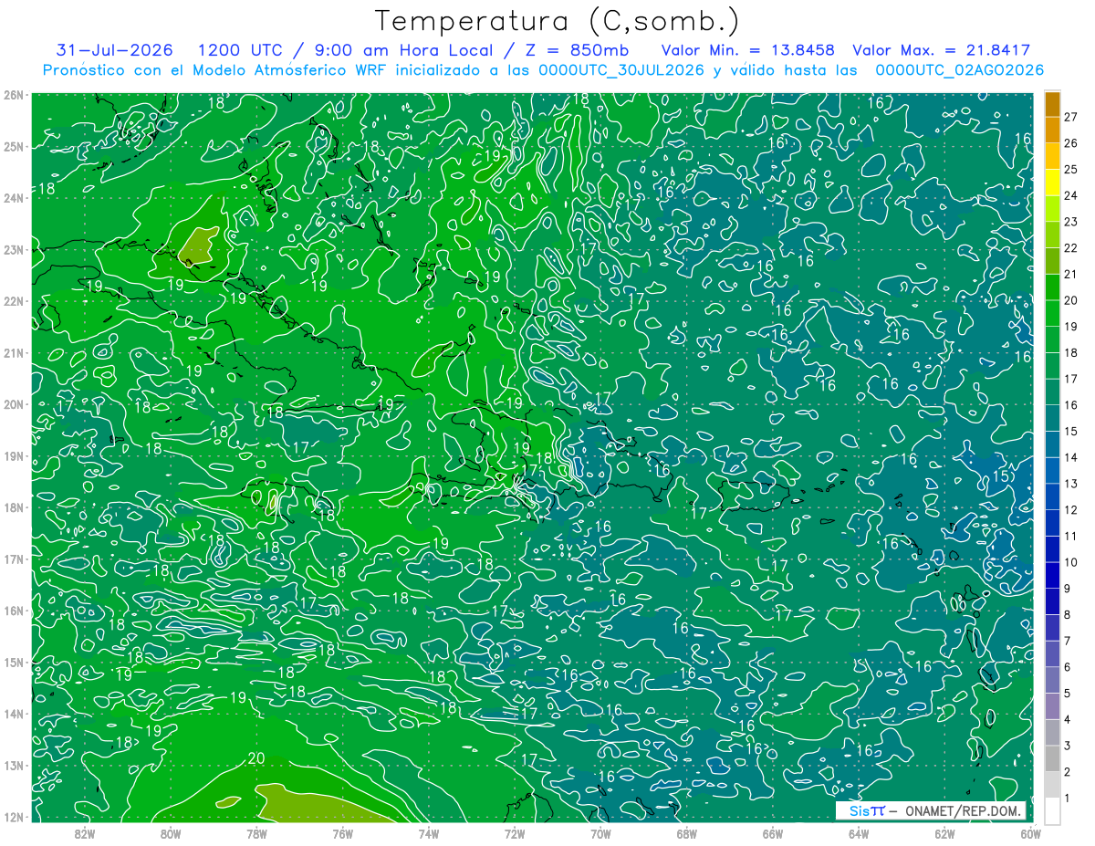Click the date text "31-Jul-2026"
Screen dimensions: 1095x846
click(x=115, y=50)
